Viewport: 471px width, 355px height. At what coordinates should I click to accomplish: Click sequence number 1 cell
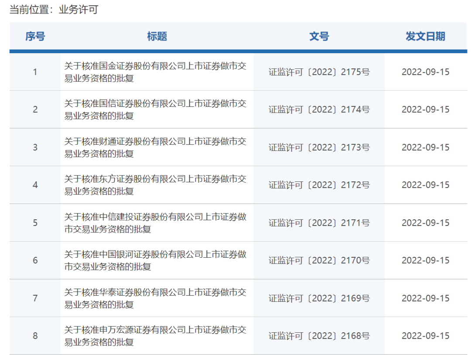point(35,72)
